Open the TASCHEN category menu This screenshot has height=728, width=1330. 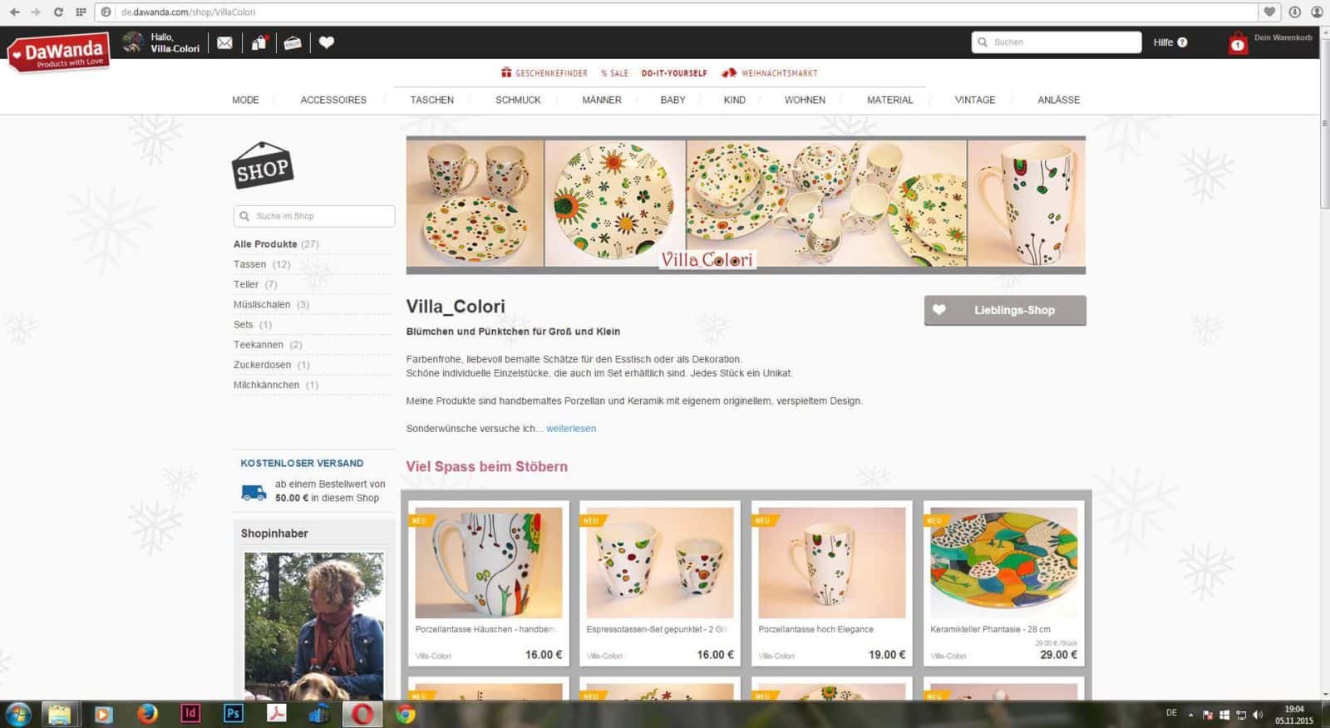431,100
